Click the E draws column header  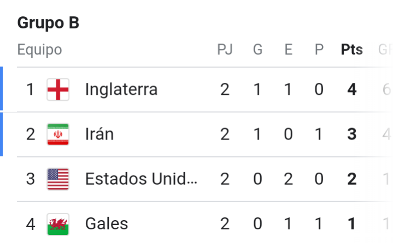[289, 49]
